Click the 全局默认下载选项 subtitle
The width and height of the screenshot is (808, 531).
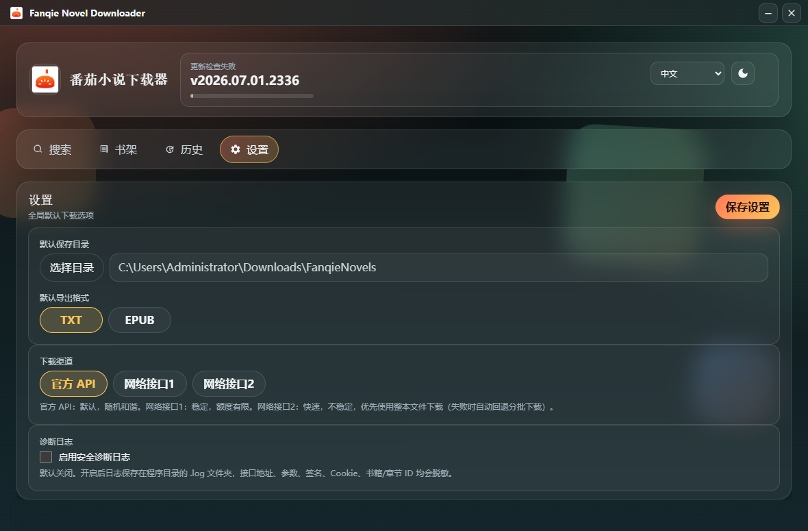[61, 216]
